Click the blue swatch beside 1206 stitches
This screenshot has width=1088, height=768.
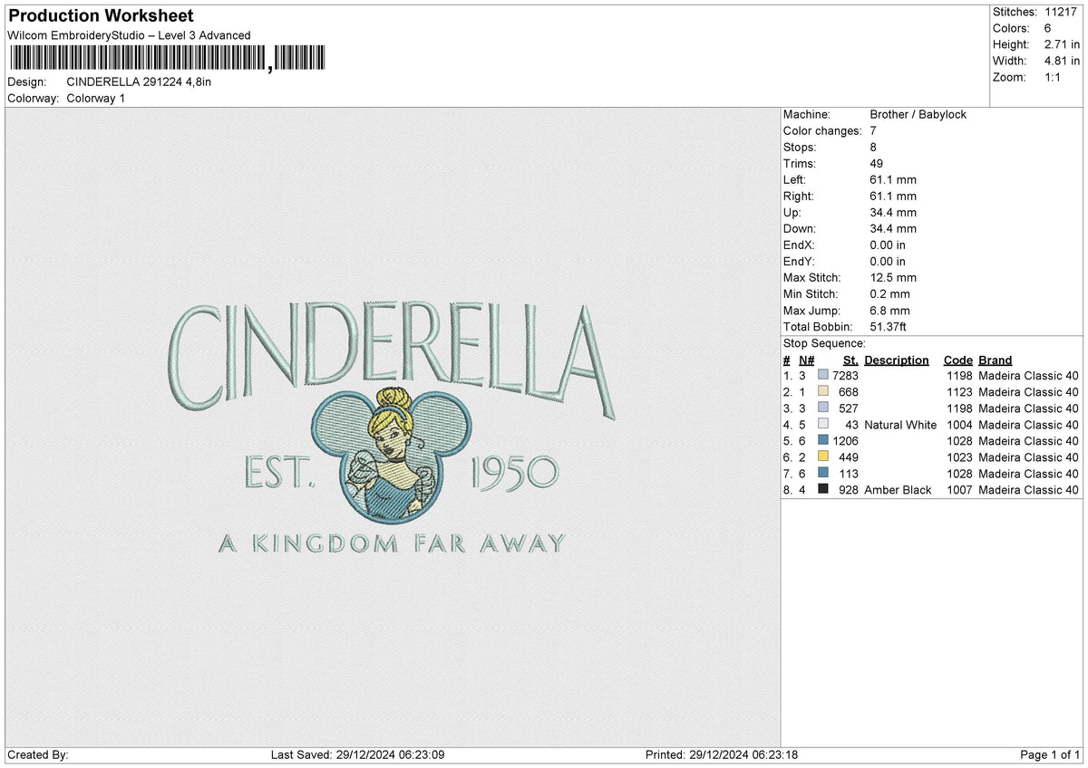pyautogui.click(x=823, y=441)
